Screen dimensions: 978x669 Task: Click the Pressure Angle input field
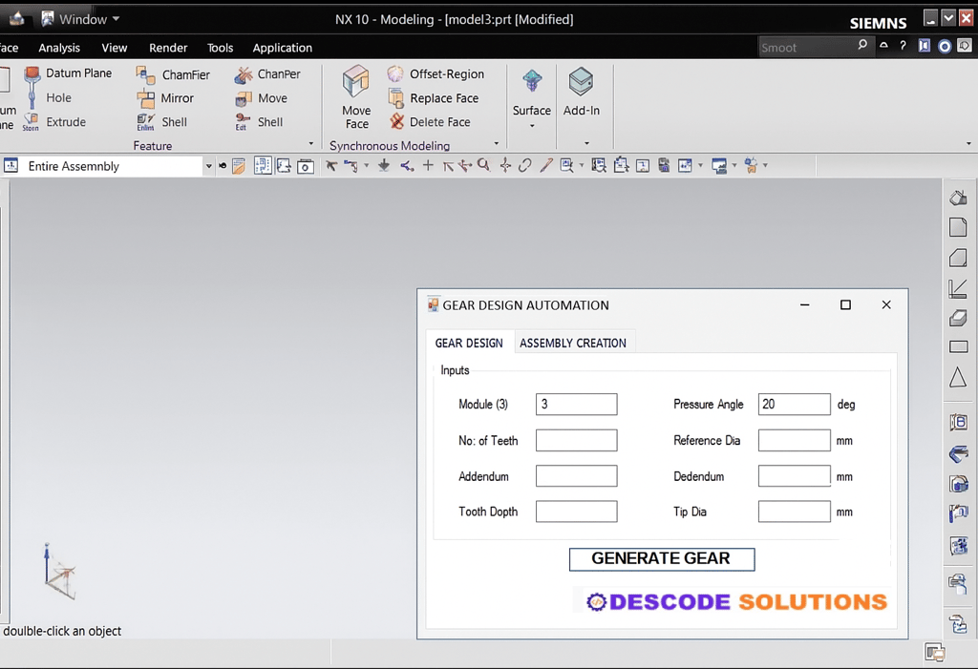tap(794, 404)
